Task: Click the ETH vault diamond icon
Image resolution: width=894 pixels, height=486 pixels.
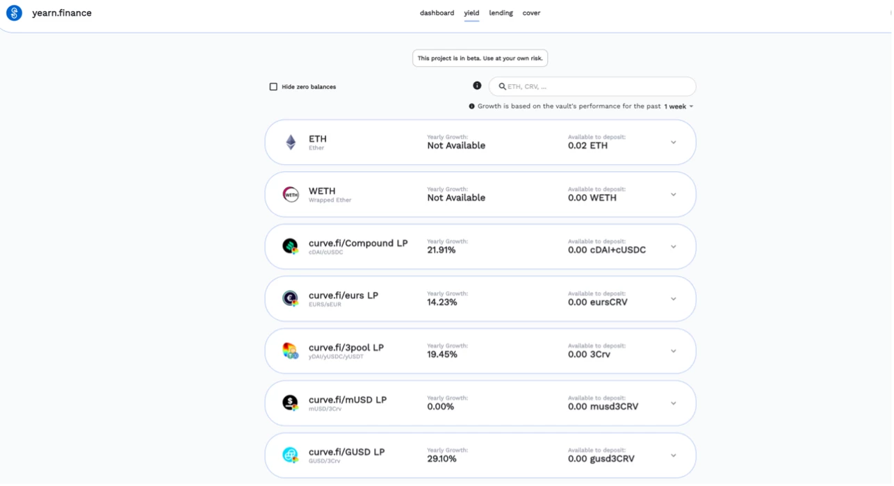Action: pos(291,143)
